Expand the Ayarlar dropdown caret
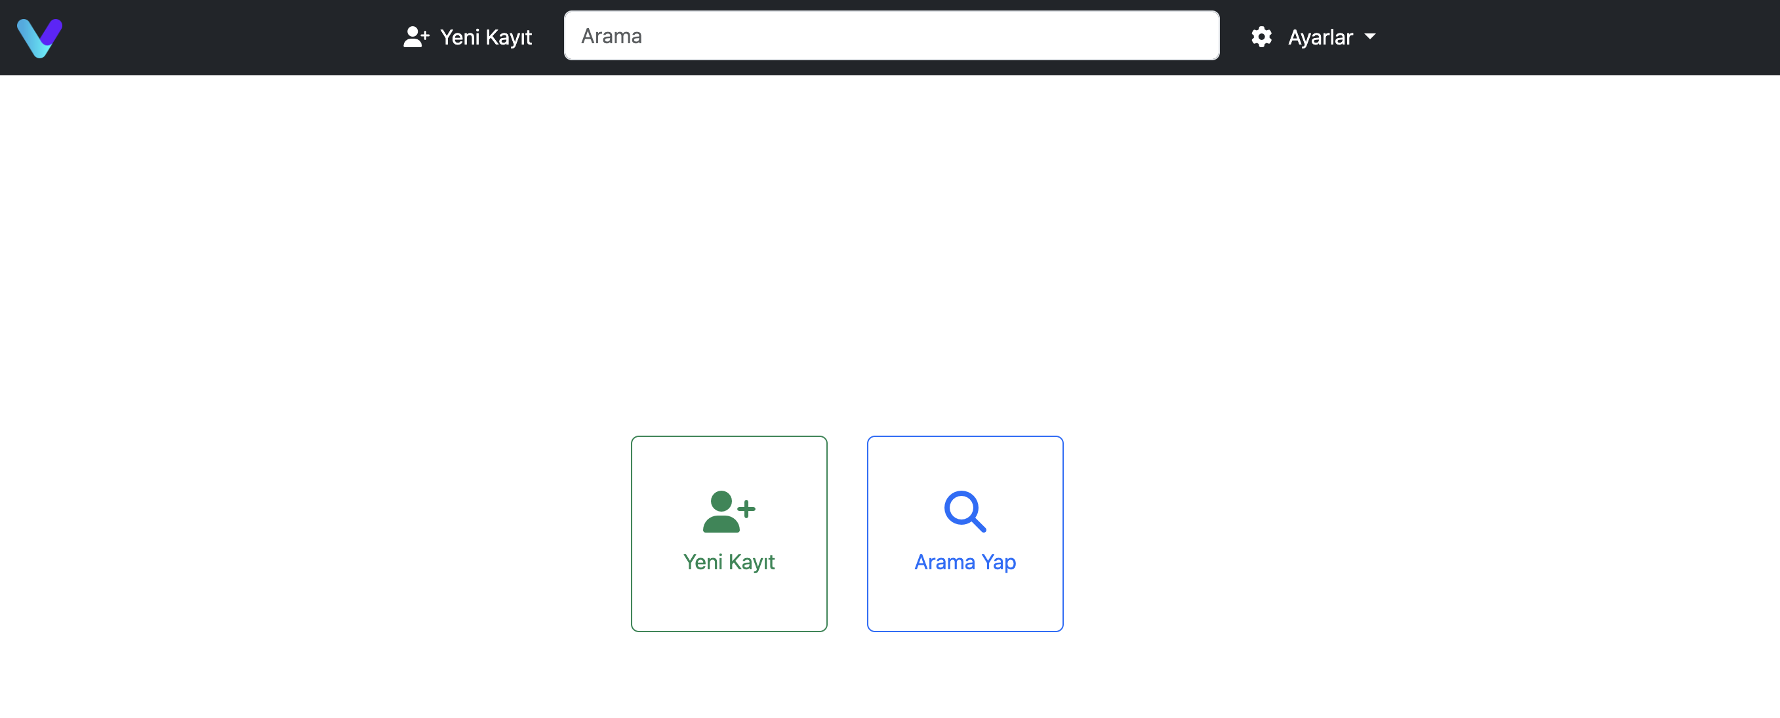The width and height of the screenshot is (1780, 718). pyautogui.click(x=1369, y=37)
